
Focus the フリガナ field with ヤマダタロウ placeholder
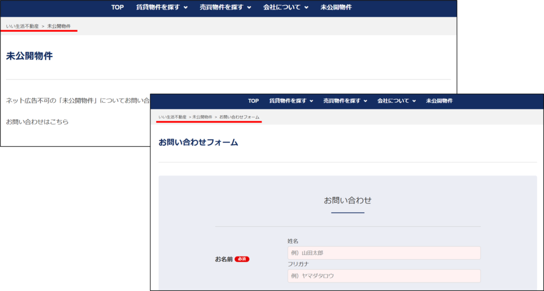tap(384, 276)
